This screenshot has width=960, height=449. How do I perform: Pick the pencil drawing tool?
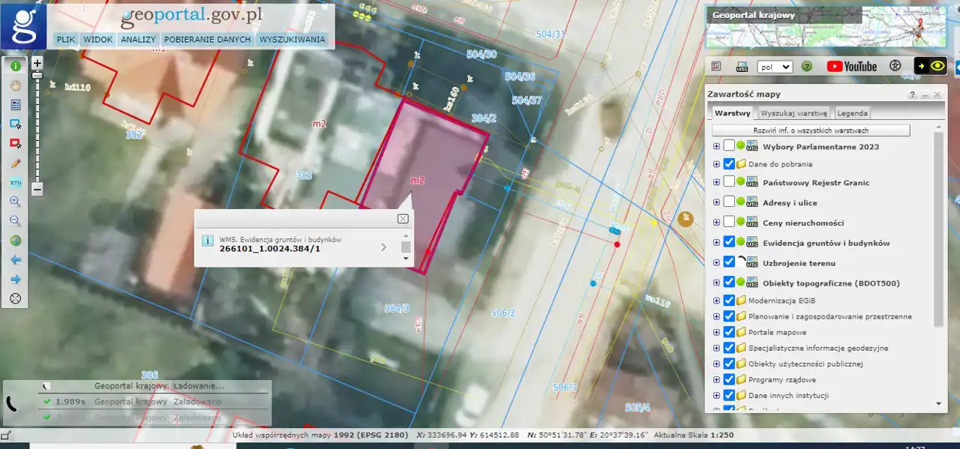(x=15, y=163)
